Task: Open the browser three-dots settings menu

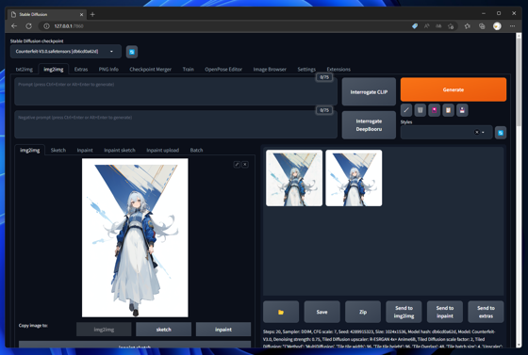Action: (x=512, y=25)
